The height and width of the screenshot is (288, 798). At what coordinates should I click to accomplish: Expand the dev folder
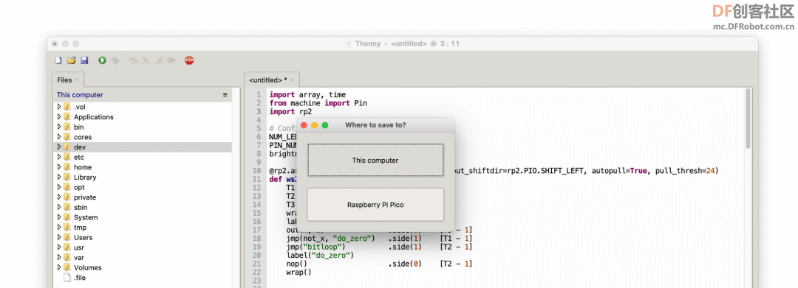pos(59,147)
